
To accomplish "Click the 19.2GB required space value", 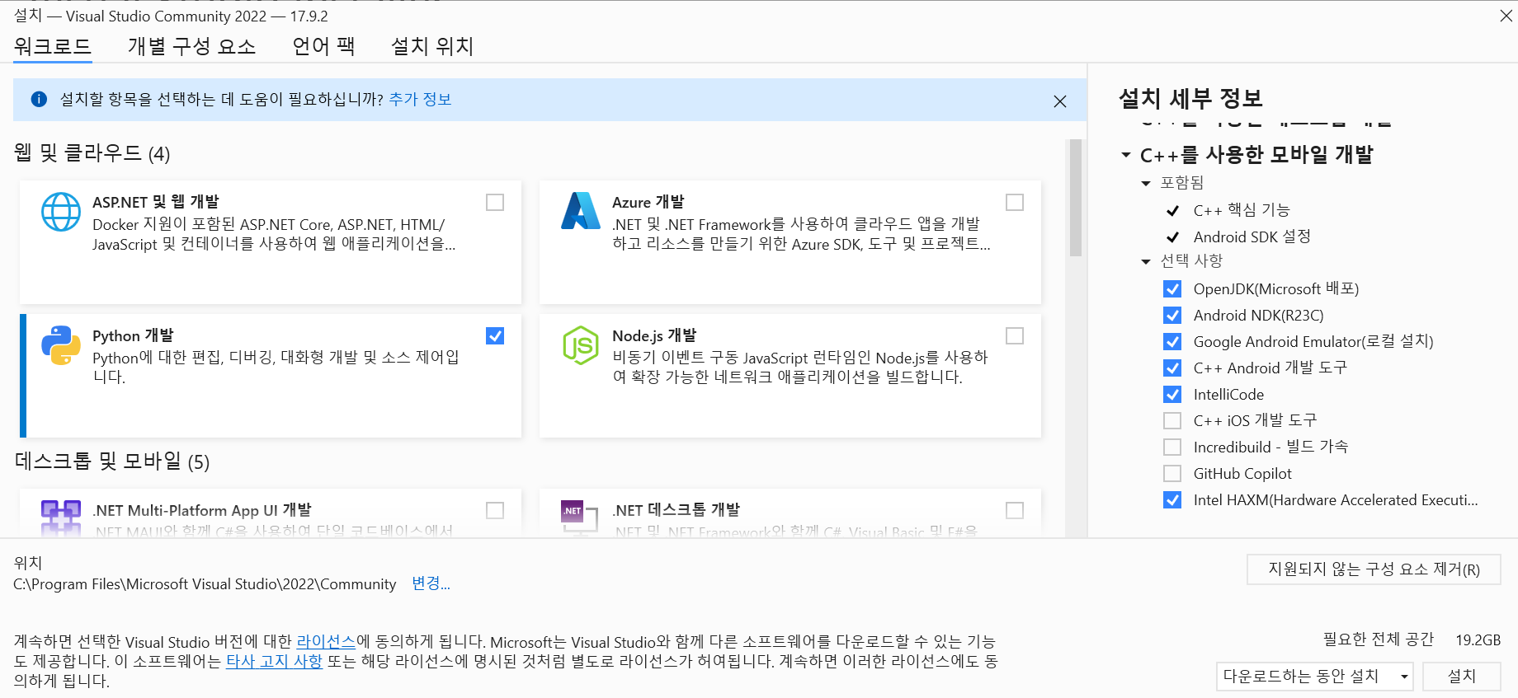I will [1478, 640].
